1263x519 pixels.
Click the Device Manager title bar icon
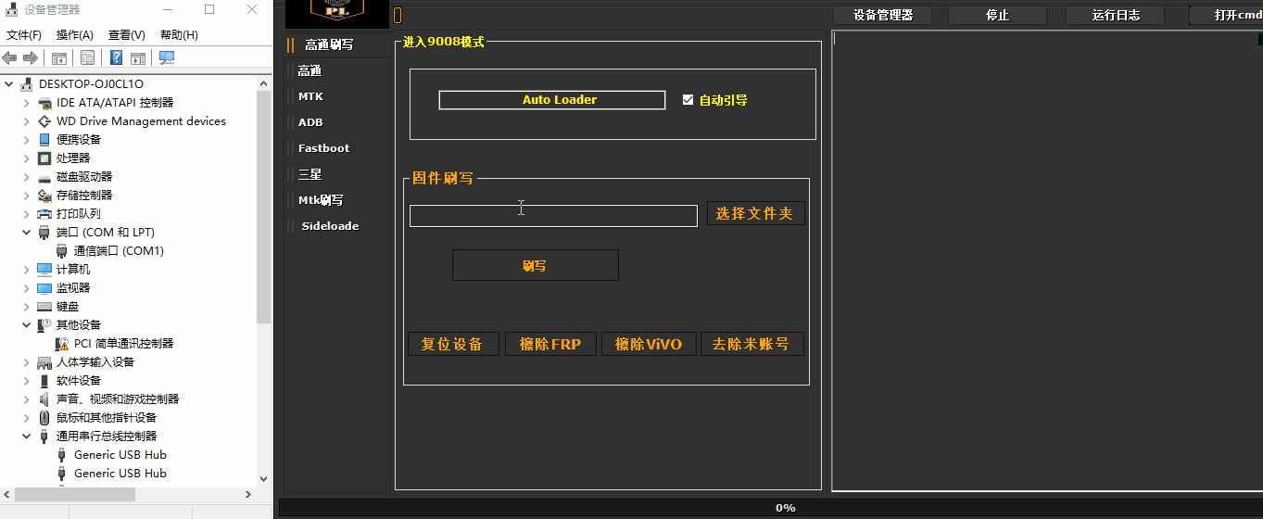click(x=11, y=10)
